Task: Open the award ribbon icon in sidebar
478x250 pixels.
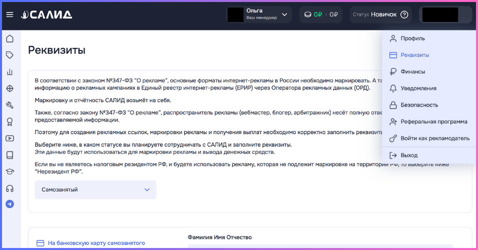Action: 10,122
